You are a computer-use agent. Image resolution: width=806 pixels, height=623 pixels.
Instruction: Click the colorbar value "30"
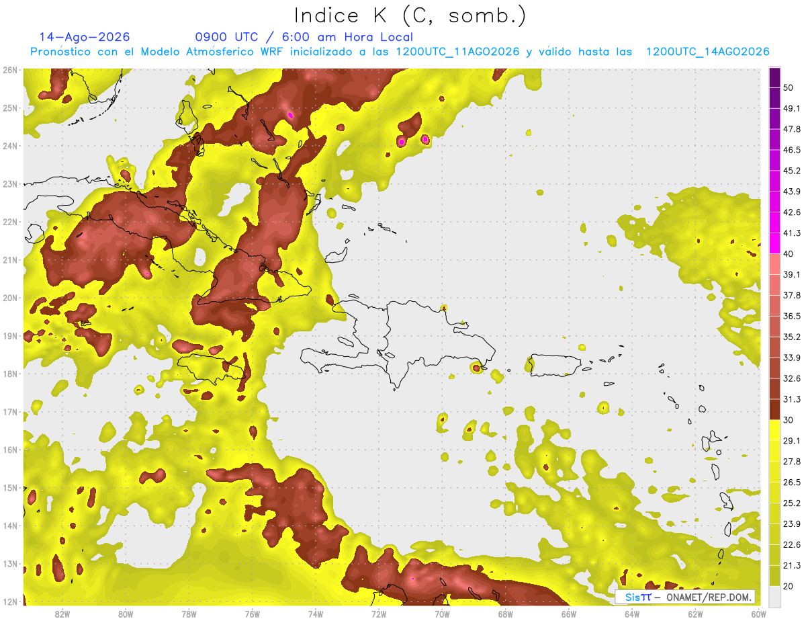click(x=789, y=420)
